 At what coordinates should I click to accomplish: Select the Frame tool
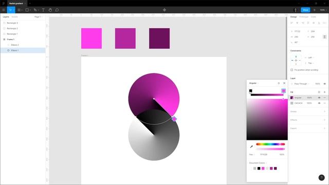coord(19,10)
